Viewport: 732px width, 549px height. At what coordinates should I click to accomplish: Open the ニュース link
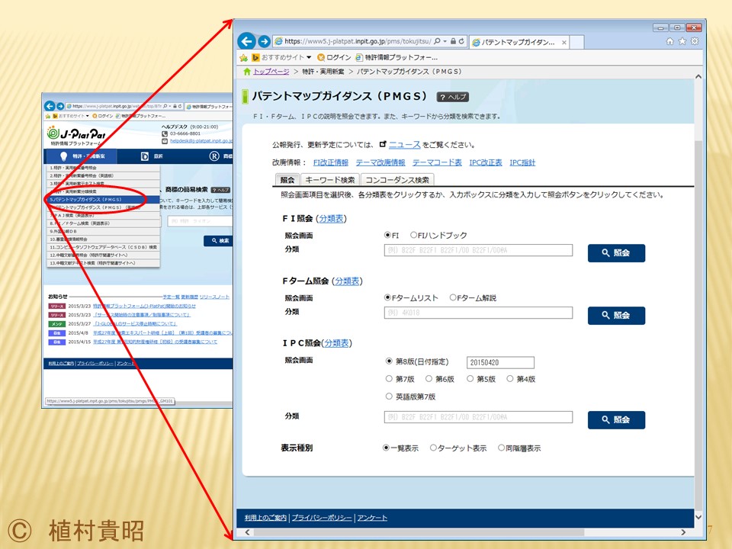[x=404, y=145]
